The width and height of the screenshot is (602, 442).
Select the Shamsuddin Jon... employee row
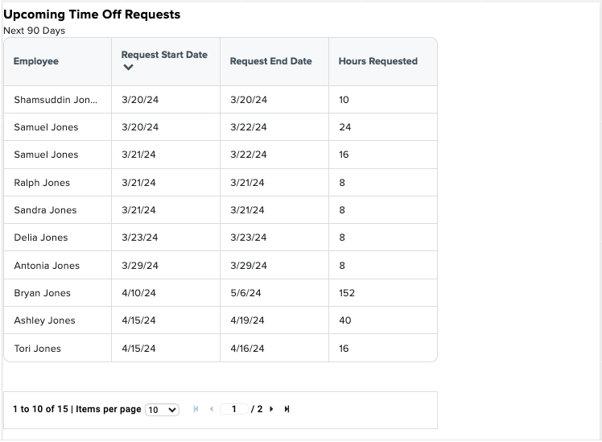[221, 100]
